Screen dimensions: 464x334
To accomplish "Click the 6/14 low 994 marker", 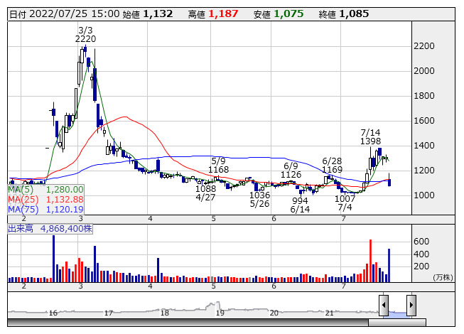I will (x=301, y=205).
